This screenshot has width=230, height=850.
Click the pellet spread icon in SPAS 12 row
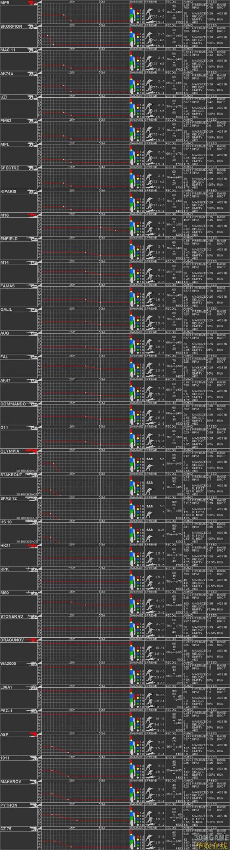point(149,506)
